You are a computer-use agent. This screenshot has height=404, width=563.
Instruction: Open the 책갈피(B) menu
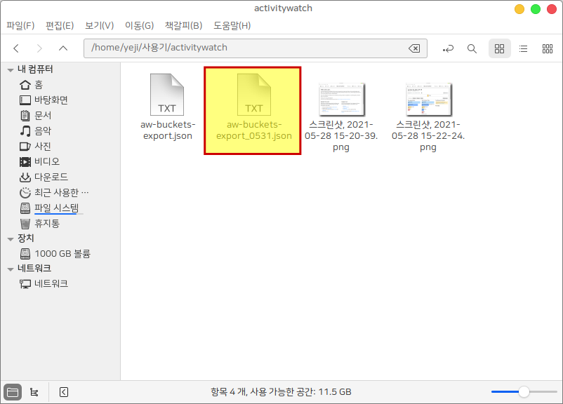point(183,26)
